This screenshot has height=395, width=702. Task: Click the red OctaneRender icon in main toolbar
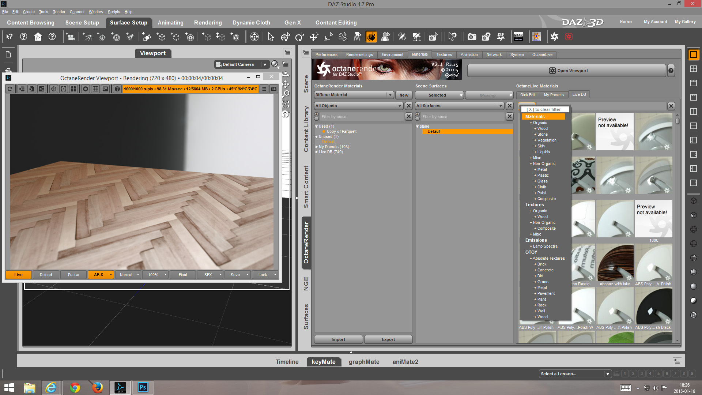[569, 37]
